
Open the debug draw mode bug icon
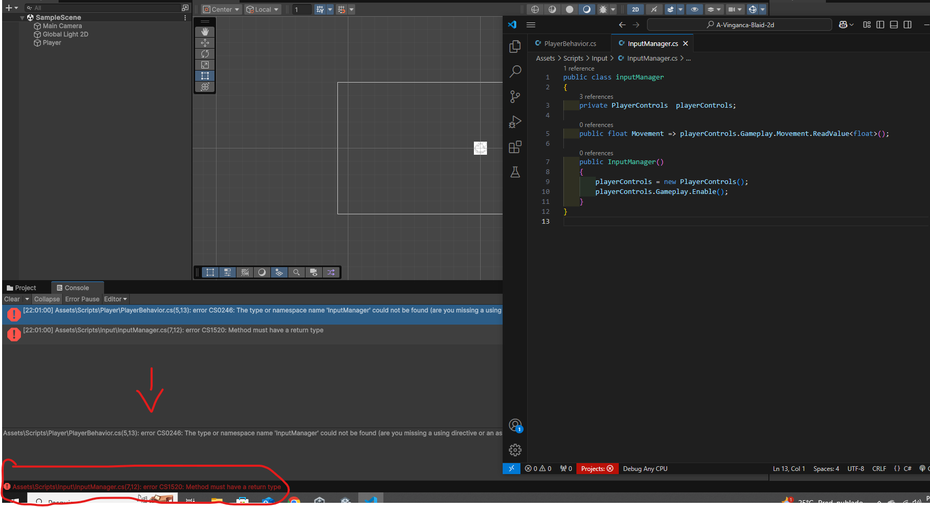click(603, 9)
